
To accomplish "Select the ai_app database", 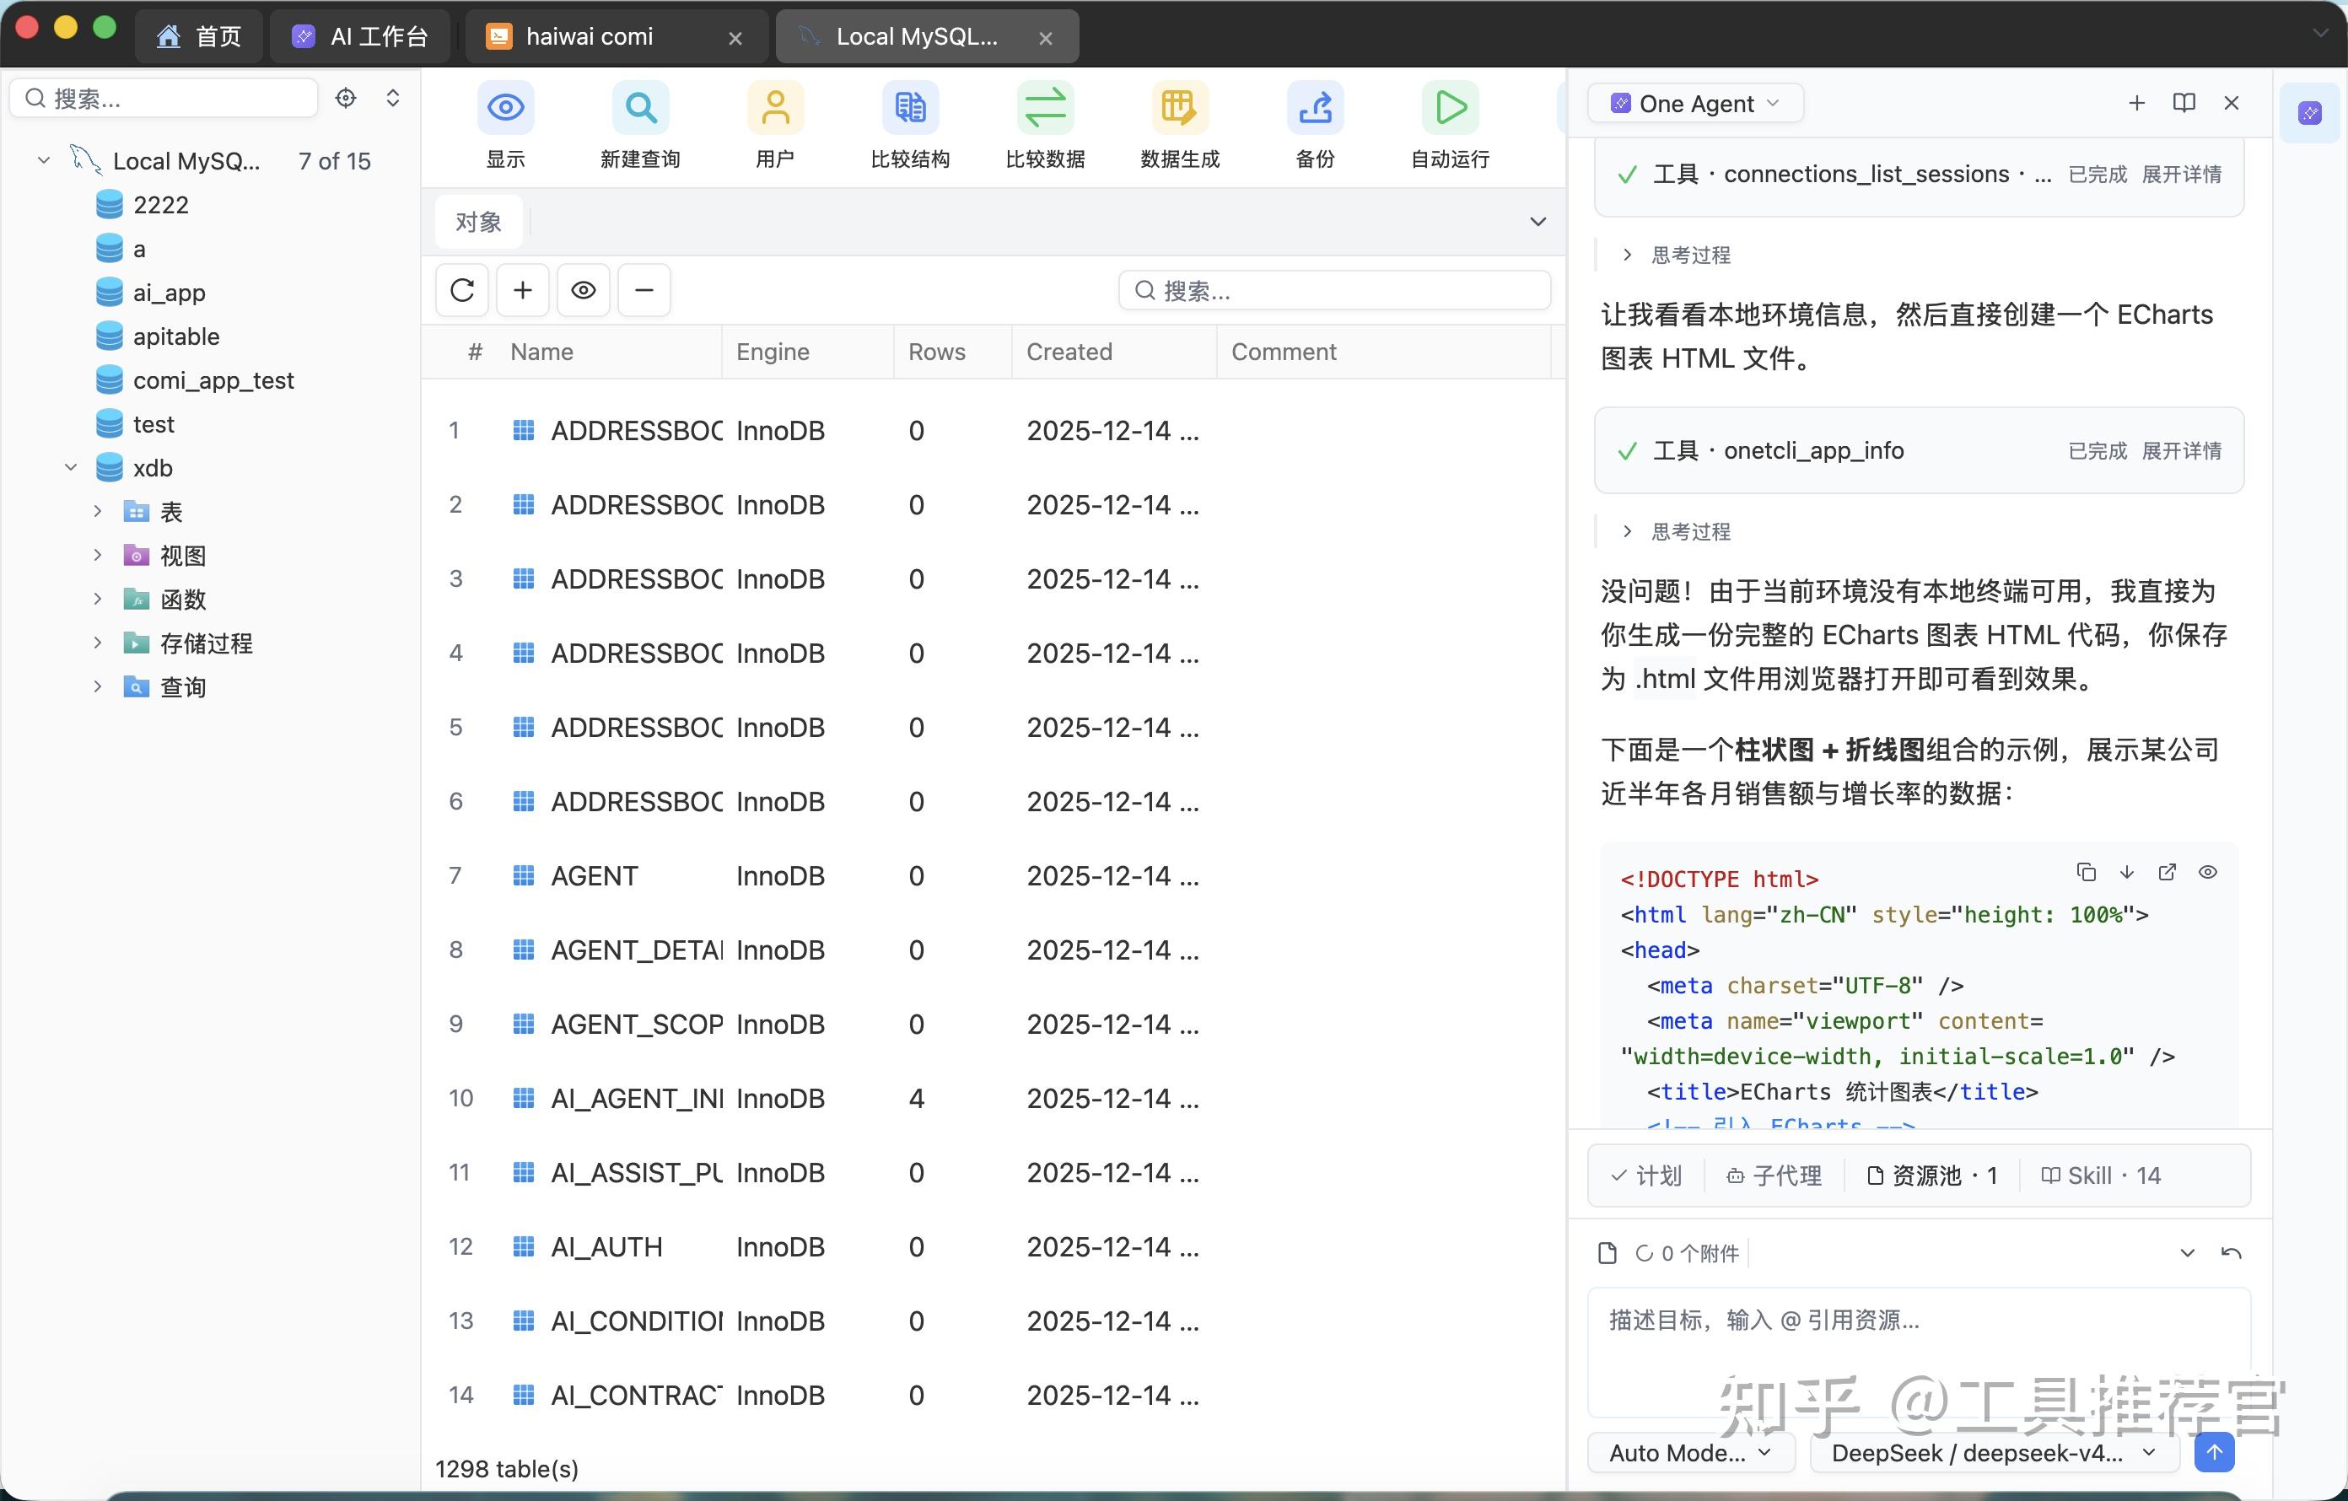I will click(x=169, y=293).
